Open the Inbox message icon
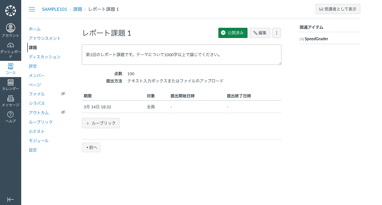The height and width of the screenshot is (205, 382). 10,98
